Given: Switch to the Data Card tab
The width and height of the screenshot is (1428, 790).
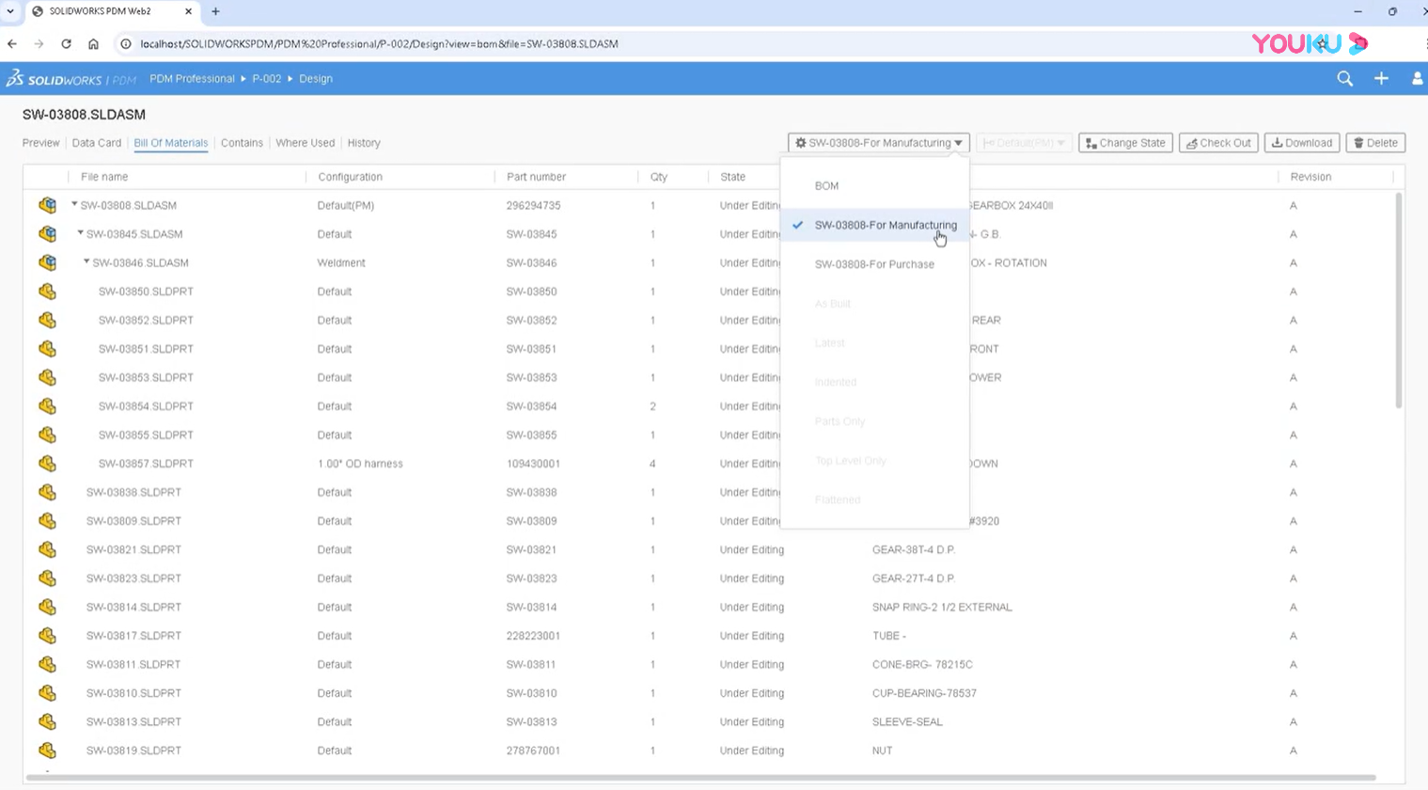Looking at the screenshot, I should pyautogui.click(x=97, y=143).
